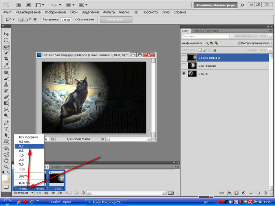275x206 pixels.
Task: Go to next animation frame
Action: pyautogui.click(x=60, y=193)
